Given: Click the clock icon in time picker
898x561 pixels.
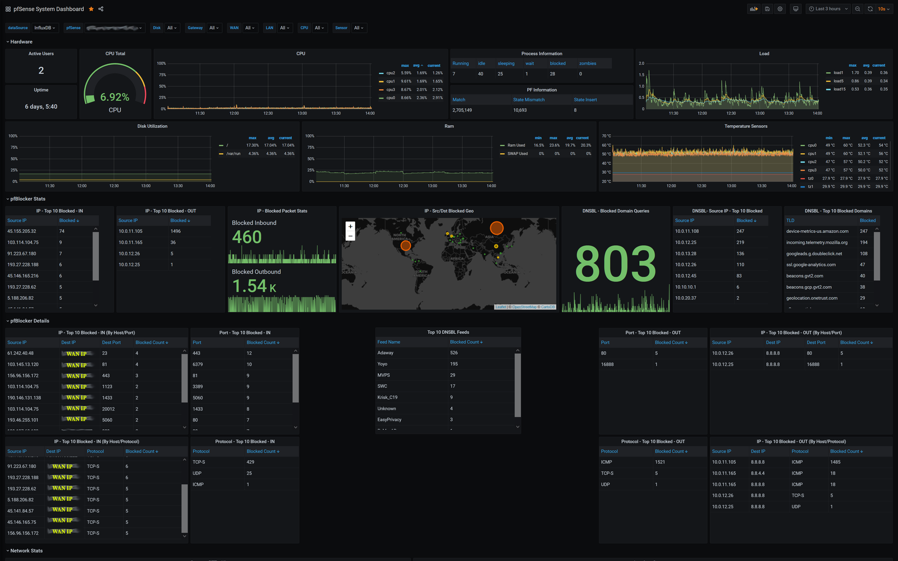Looking at the screenshot, I should click(812, 9).
